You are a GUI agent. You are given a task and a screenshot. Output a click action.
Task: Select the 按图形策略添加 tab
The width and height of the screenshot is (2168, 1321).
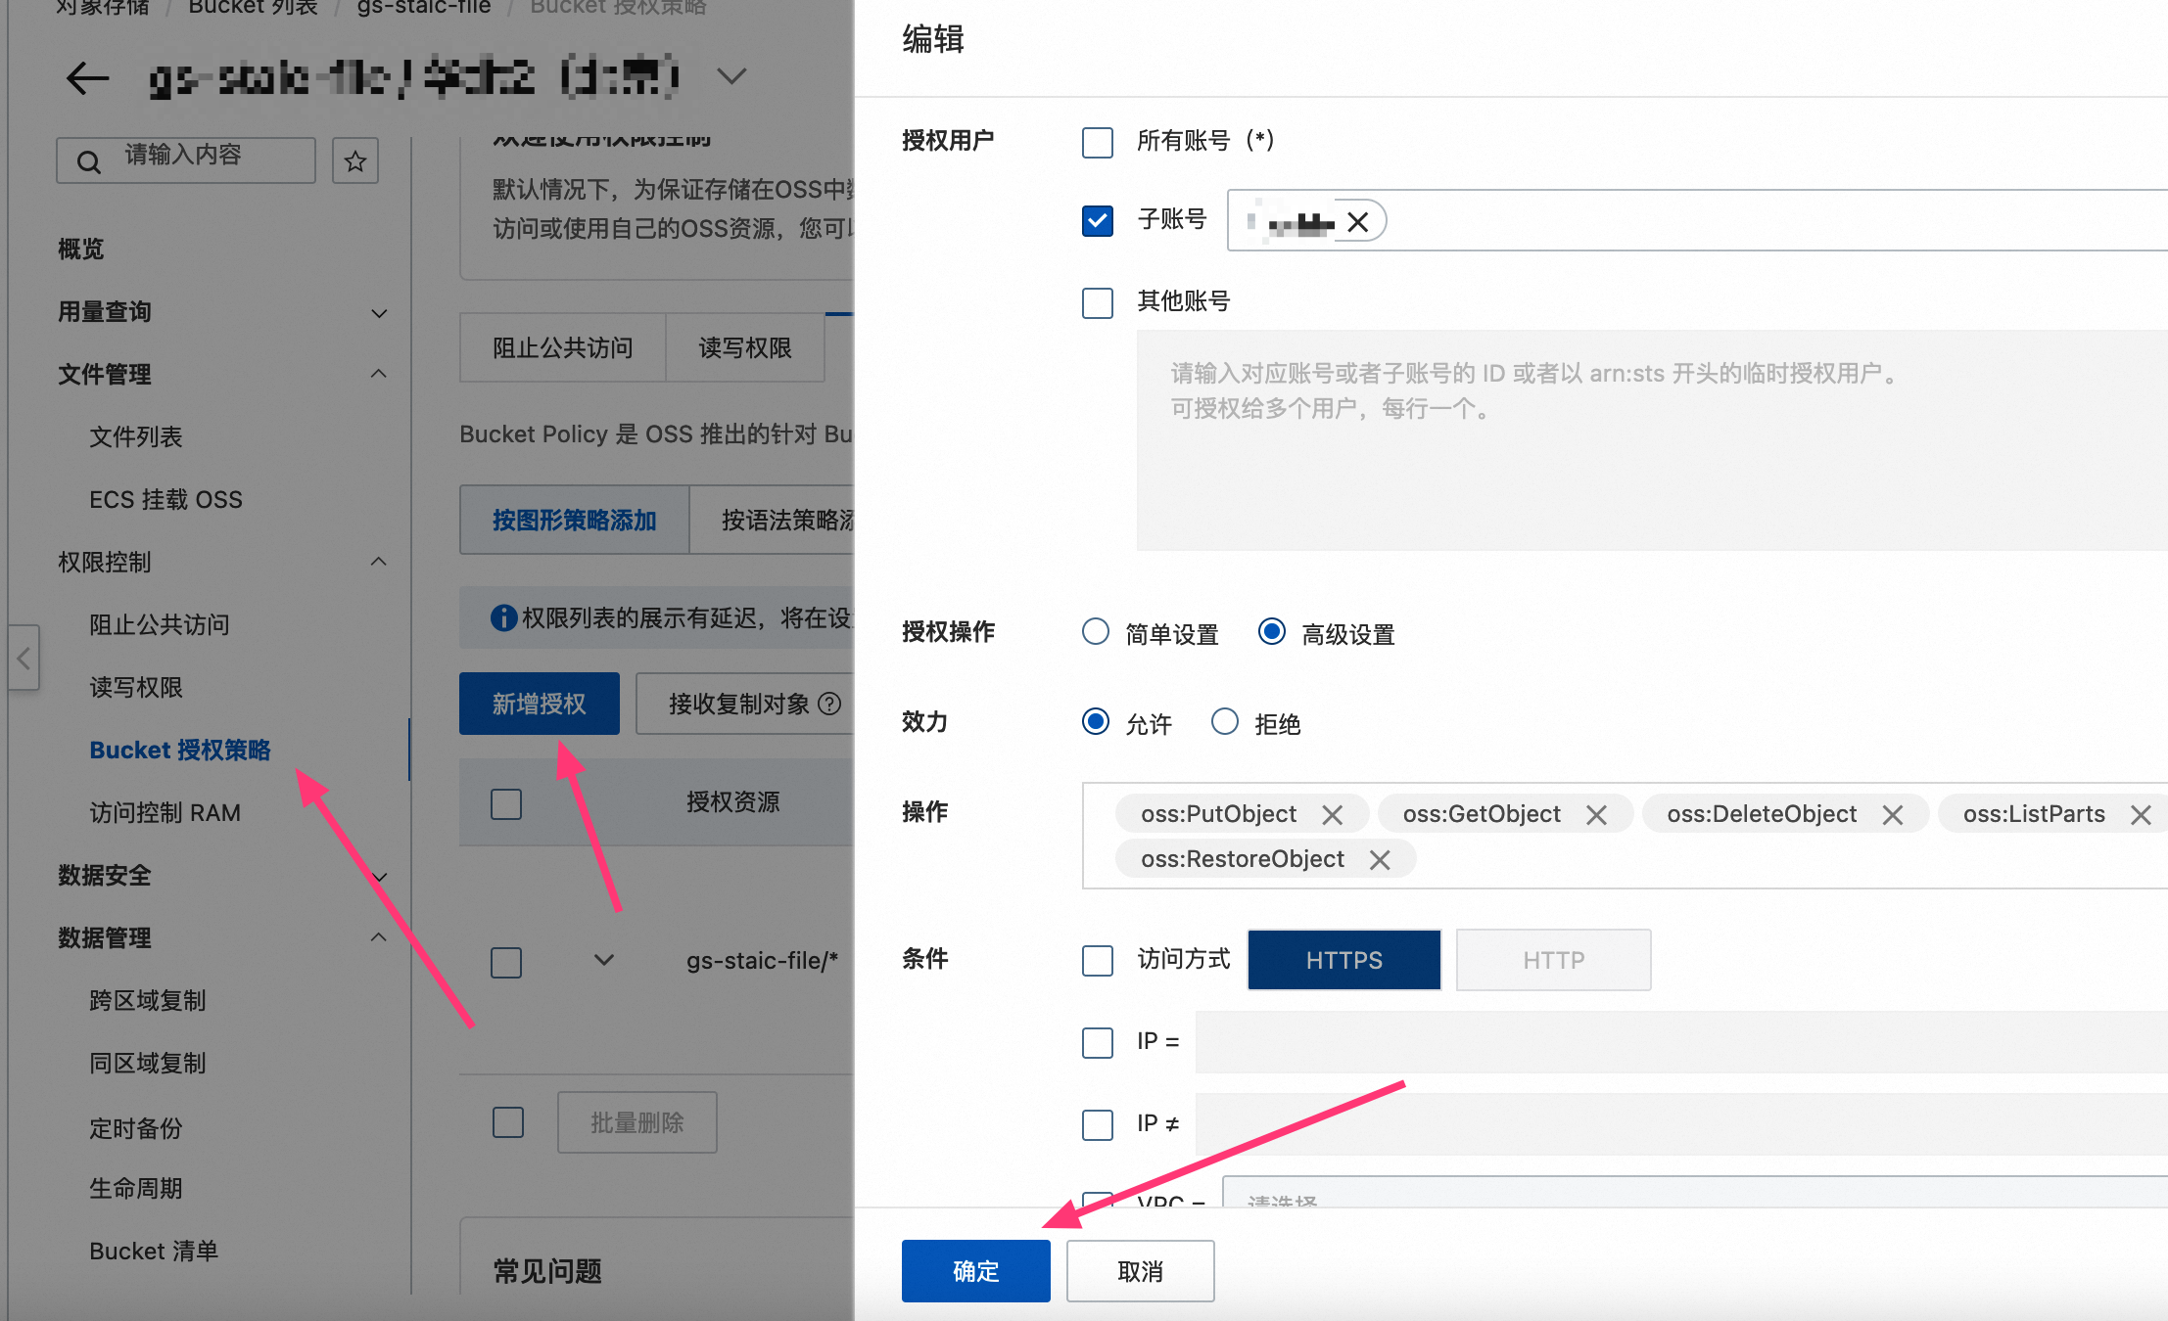pyautogui.click(x=575, y=520)
